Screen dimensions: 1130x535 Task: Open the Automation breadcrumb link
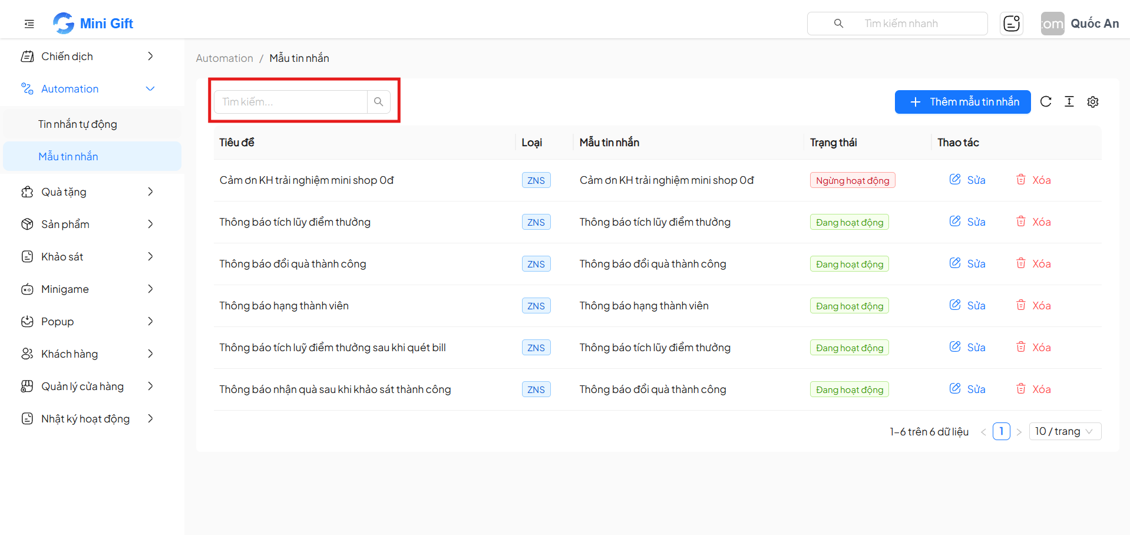pyautogui.click(x=224, y=58)
